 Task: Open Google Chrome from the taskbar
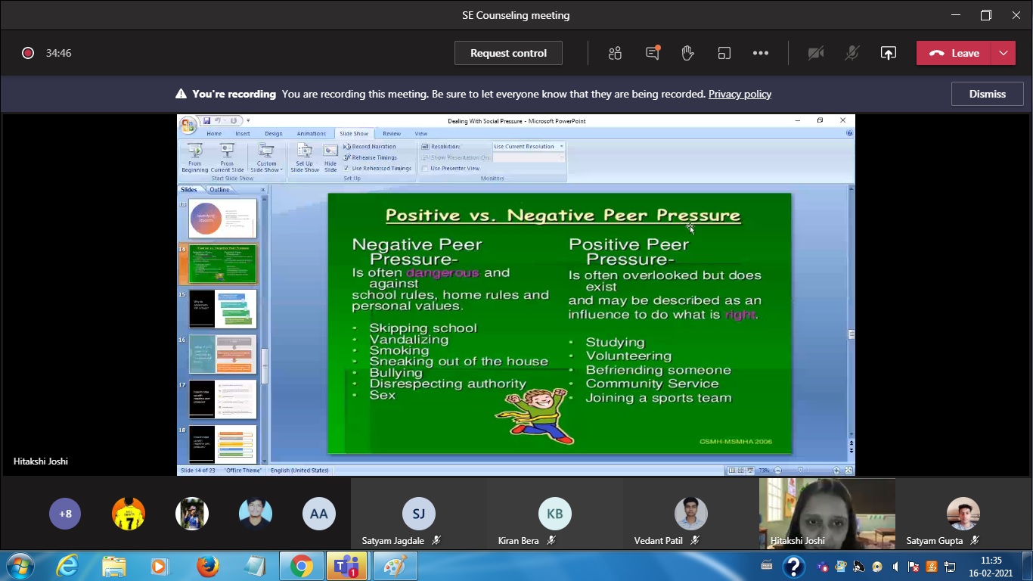click(x=301, y=566)
